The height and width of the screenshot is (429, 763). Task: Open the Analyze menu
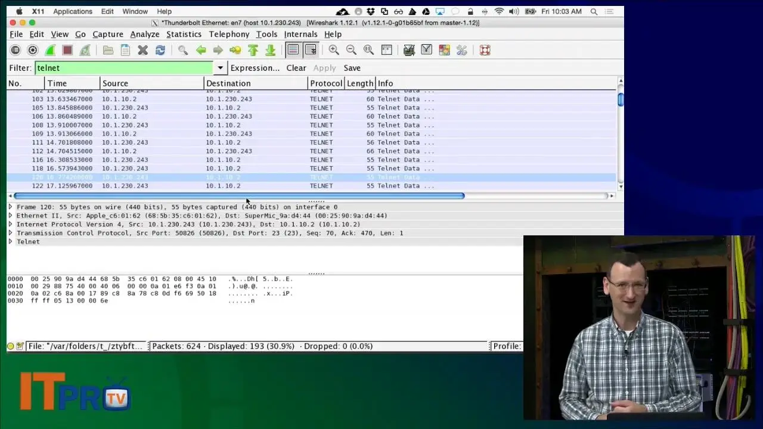145,35
